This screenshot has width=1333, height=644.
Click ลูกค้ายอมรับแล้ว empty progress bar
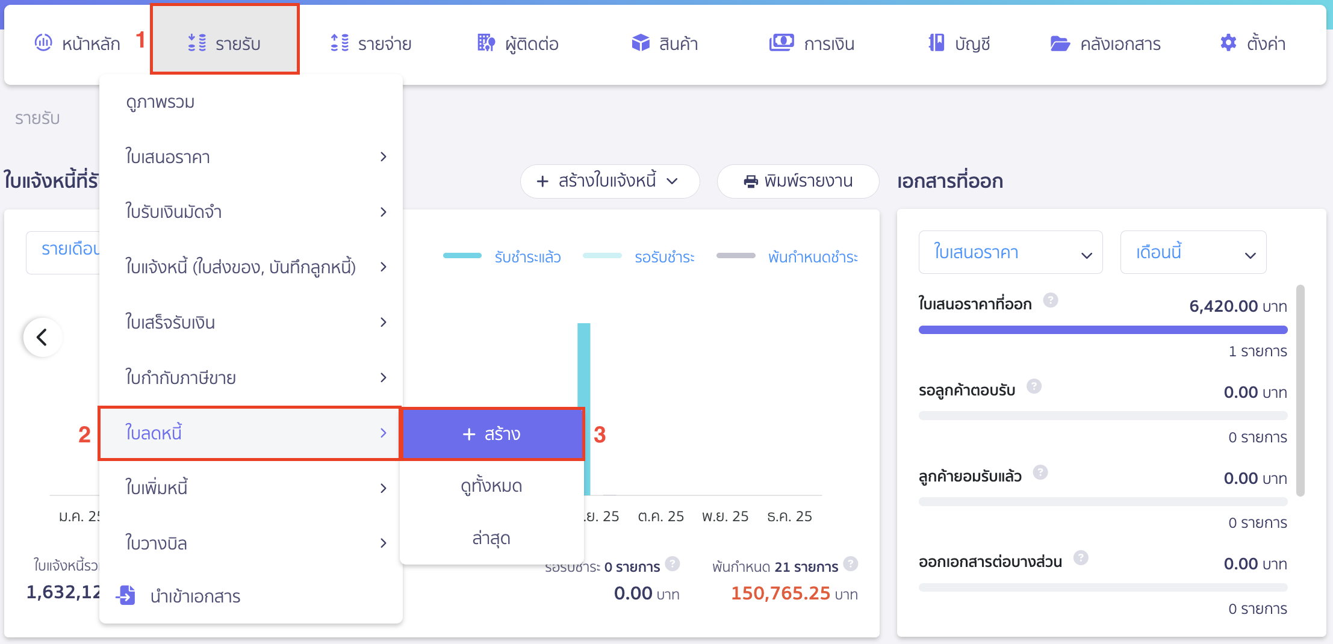coord(1102,501)
